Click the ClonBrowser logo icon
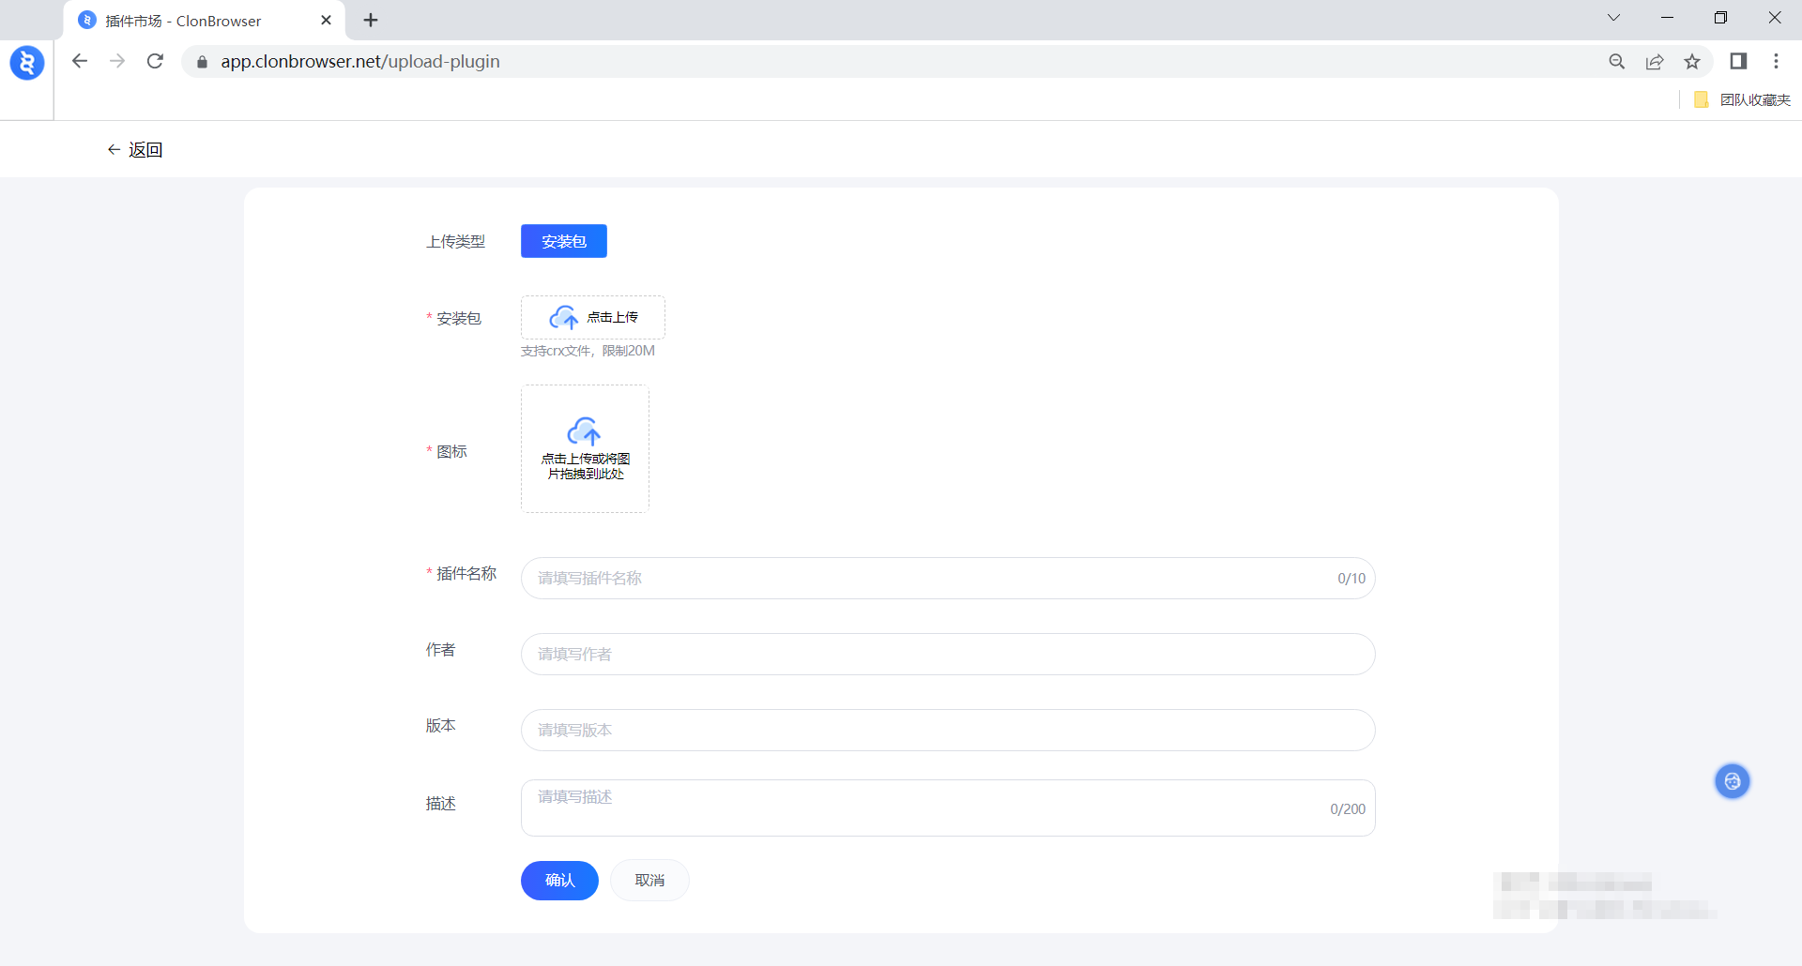This screenshot has height=966, width=1802. coord(27,63)
